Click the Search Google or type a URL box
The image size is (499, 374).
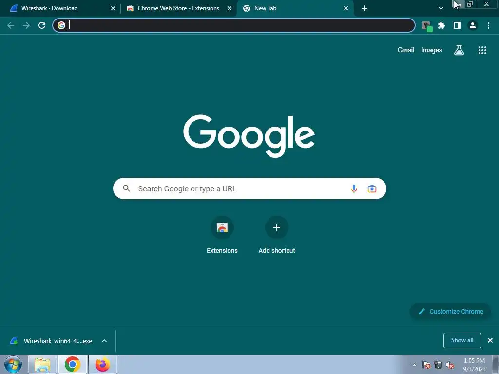click(x=249, y=188)
